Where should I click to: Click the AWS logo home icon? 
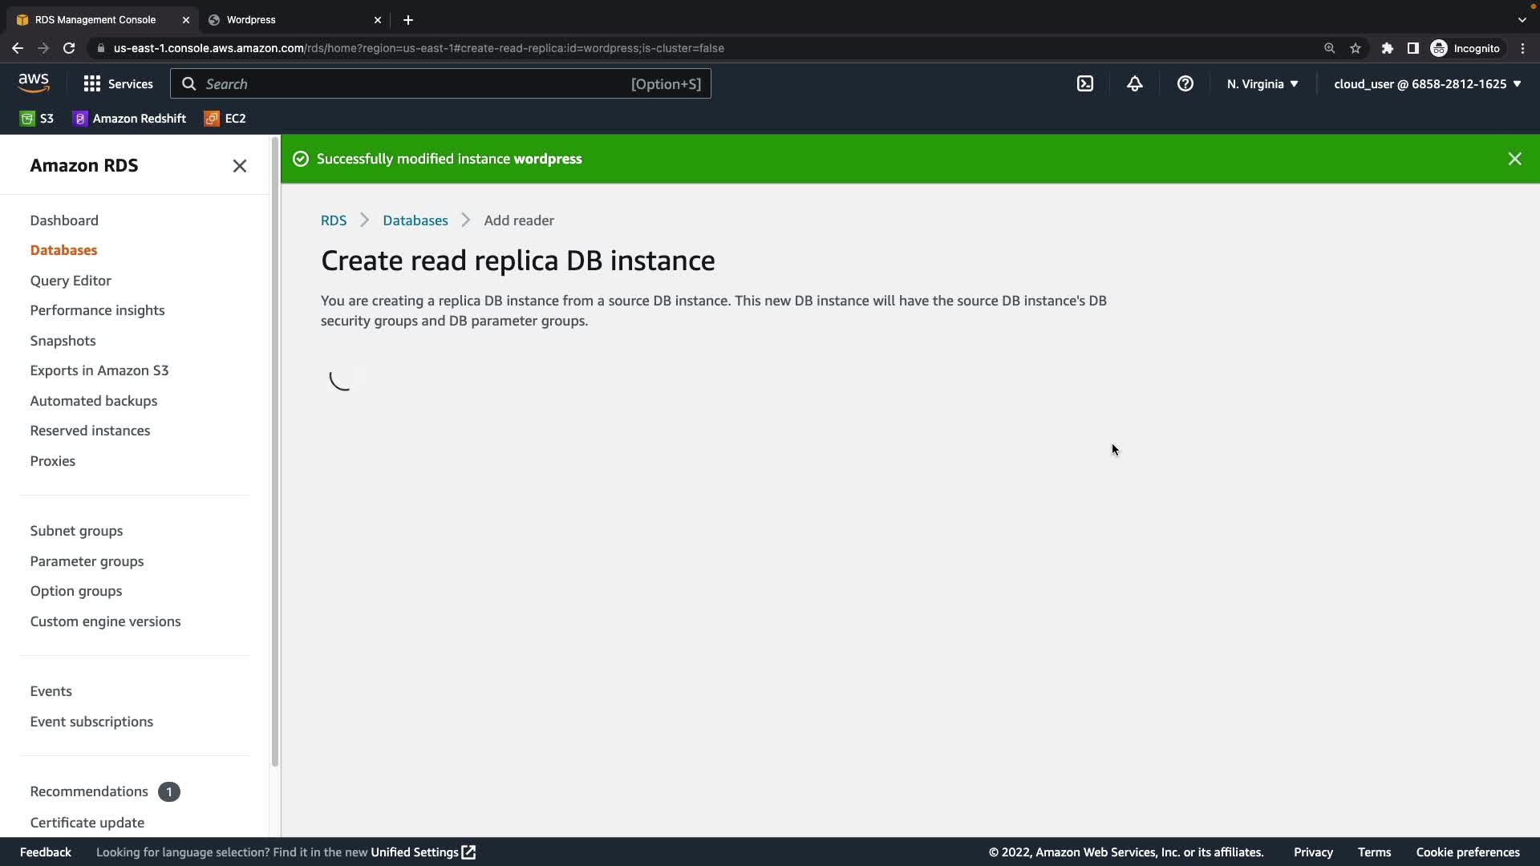tap(34, 83)
